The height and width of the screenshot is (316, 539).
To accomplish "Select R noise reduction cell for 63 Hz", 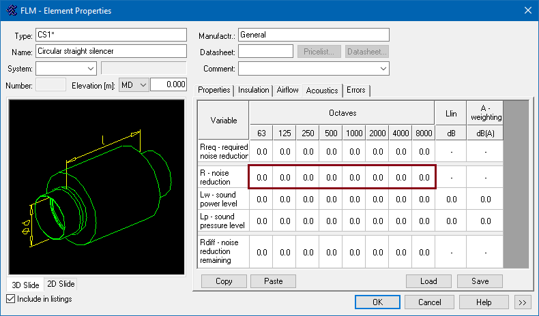I will coord(261,177).
